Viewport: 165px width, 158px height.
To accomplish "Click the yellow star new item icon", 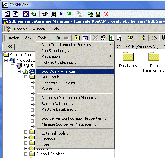I will point(143,38).
